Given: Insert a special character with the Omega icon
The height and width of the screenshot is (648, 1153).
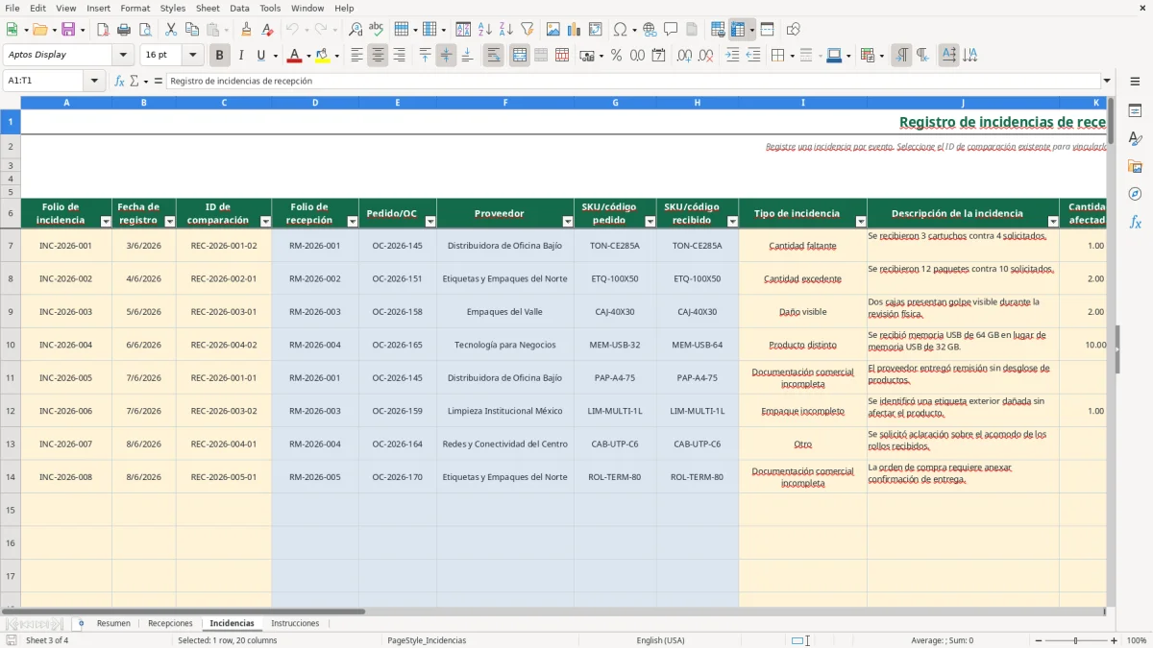Looking at the screenshot, I should click(x=620, y=30).
